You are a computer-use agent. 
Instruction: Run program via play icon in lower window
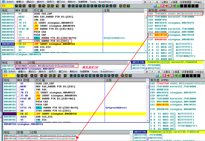click(32, 75)
